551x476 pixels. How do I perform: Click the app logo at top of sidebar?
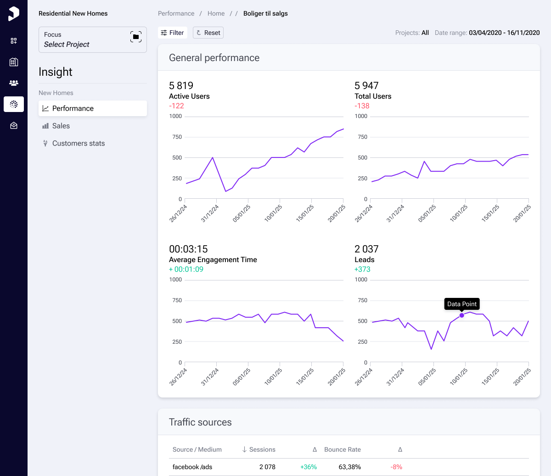13,13
